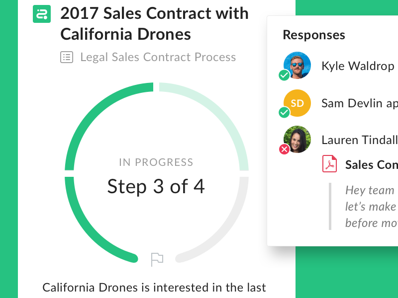The width and height of the screenshot is (398, 298).
Task: Click Sam Devlin's green approved checkmark
Action: [284, 113]
